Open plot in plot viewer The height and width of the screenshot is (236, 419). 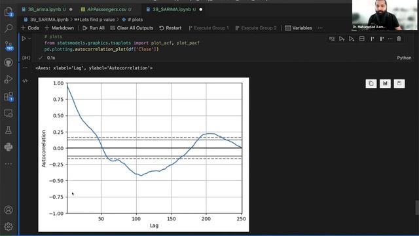(x=385, y=83)
